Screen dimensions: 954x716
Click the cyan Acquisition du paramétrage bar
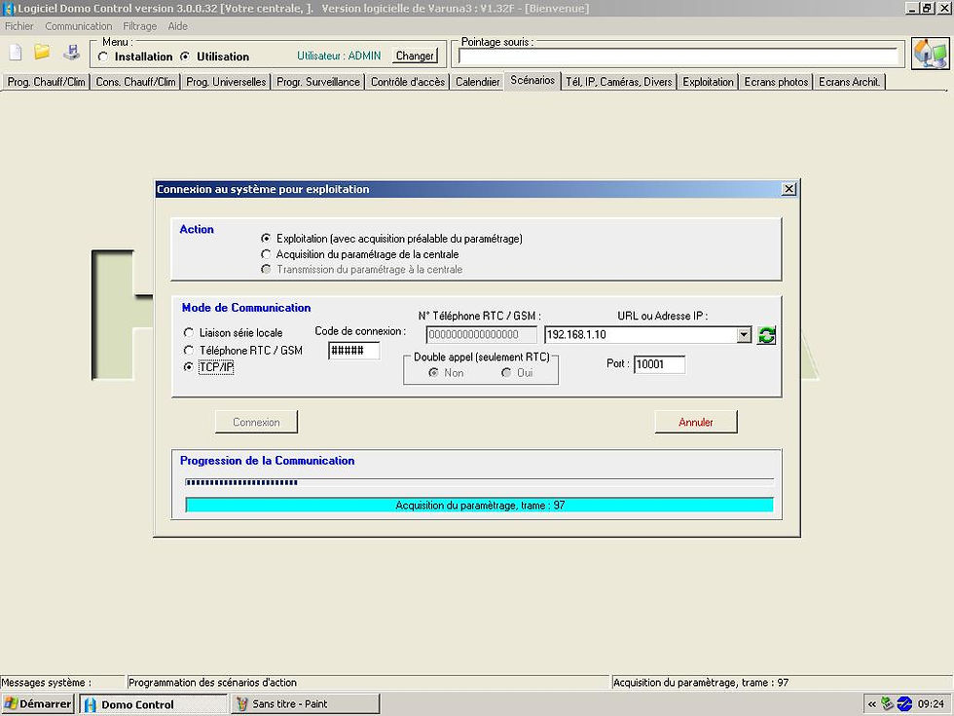[x=479, y=506]
